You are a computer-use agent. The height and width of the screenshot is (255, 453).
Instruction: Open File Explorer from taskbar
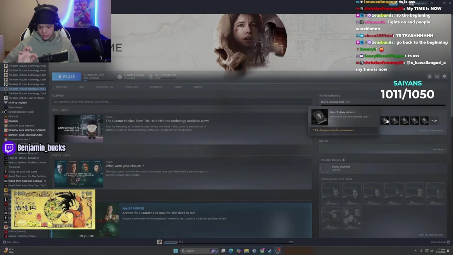pyautogui.click(x=246, y=251)
